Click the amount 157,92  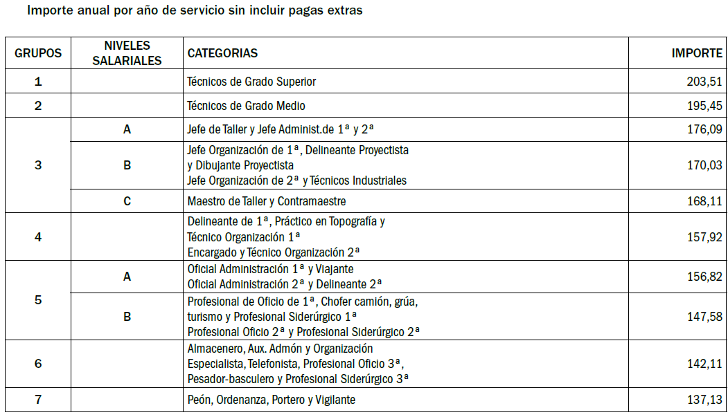(x=705, y=237)
